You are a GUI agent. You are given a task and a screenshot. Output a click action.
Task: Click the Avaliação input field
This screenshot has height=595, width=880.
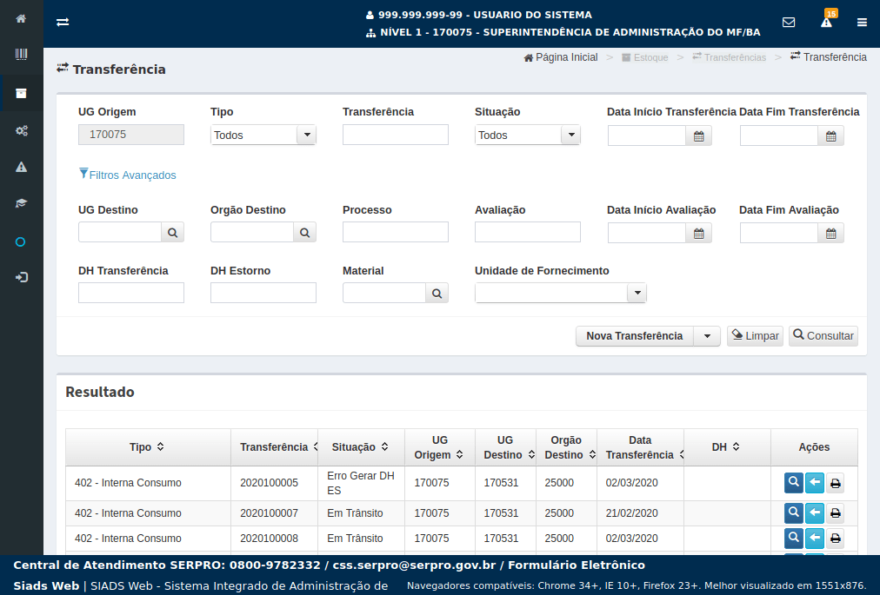[x=528, y=232]
